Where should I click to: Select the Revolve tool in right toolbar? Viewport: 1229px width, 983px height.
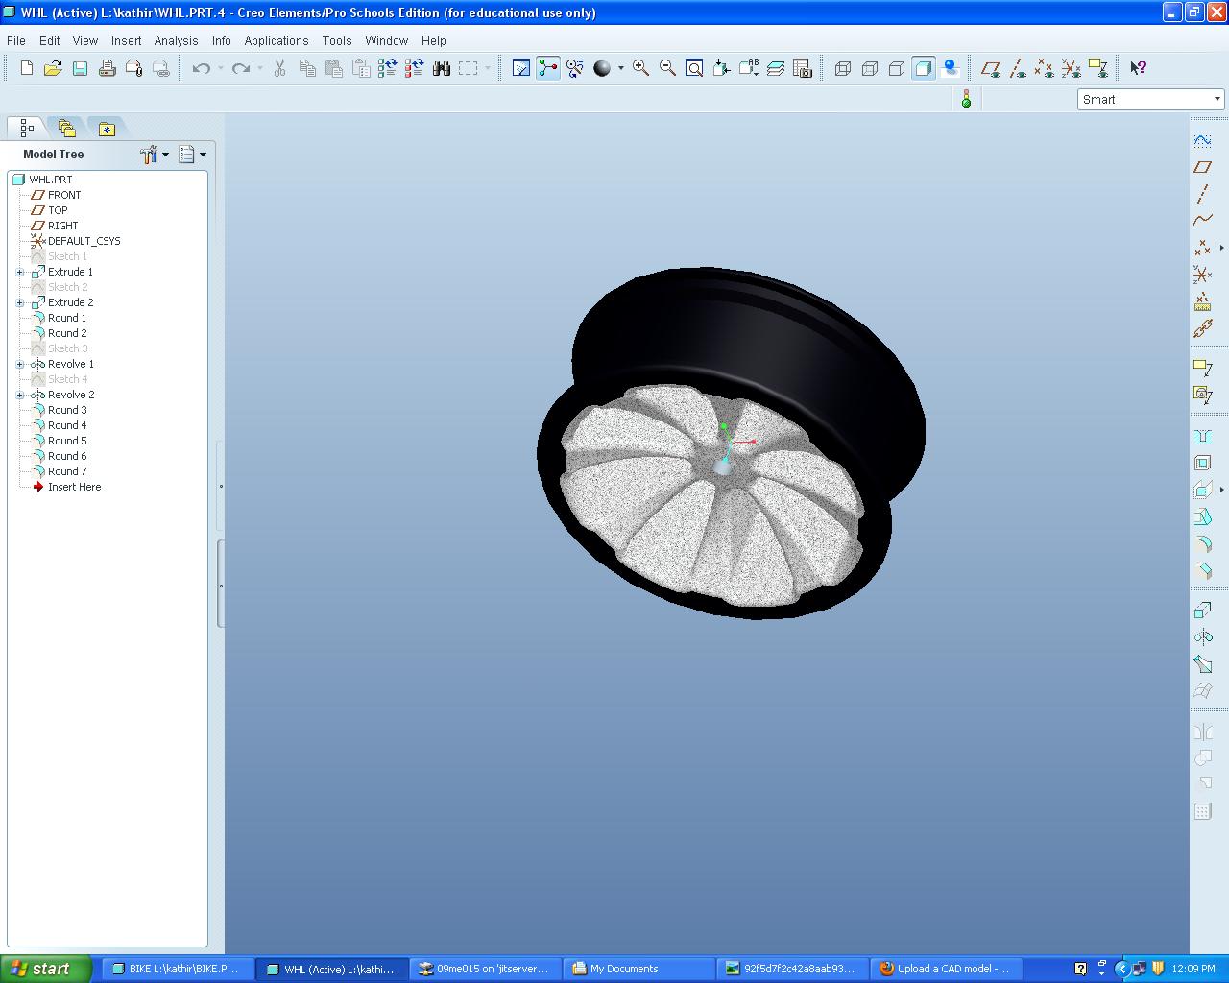(1202, 636)
